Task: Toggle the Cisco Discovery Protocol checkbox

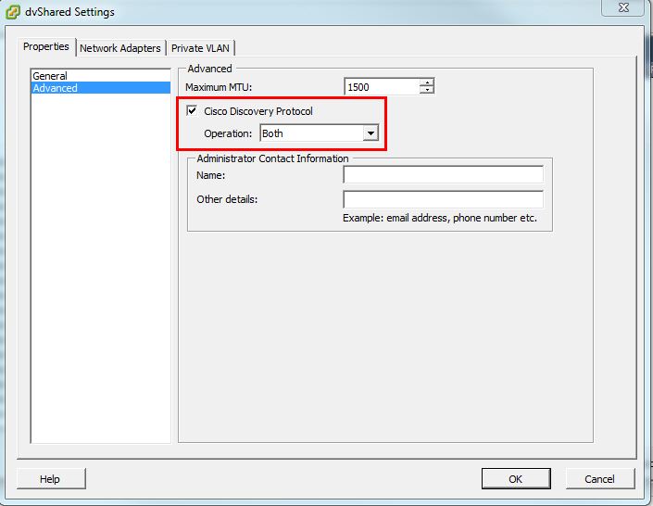Action: pyautogui.click(x=192, y=111)
